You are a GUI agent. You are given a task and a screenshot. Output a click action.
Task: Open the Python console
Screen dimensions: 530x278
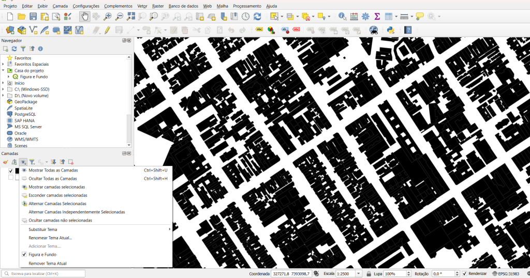(x=391, y=30)
